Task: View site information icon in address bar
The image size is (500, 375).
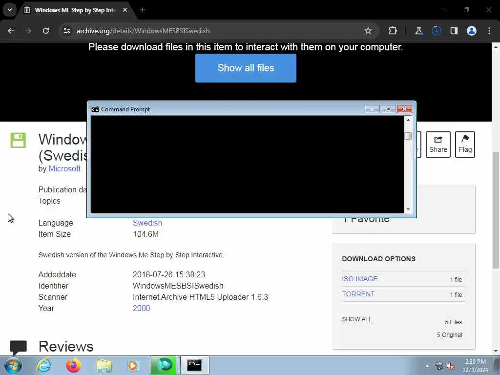Action: click(66, 31)
